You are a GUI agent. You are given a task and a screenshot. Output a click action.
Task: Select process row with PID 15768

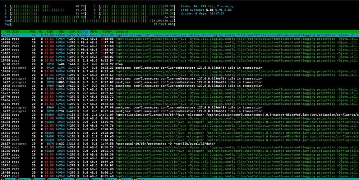(x=180, y=61)
